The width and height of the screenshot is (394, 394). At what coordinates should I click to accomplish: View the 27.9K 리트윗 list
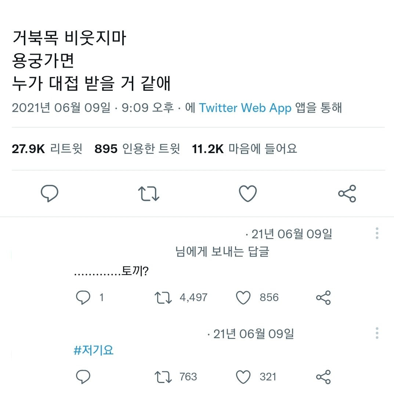(x=47, y=149)
